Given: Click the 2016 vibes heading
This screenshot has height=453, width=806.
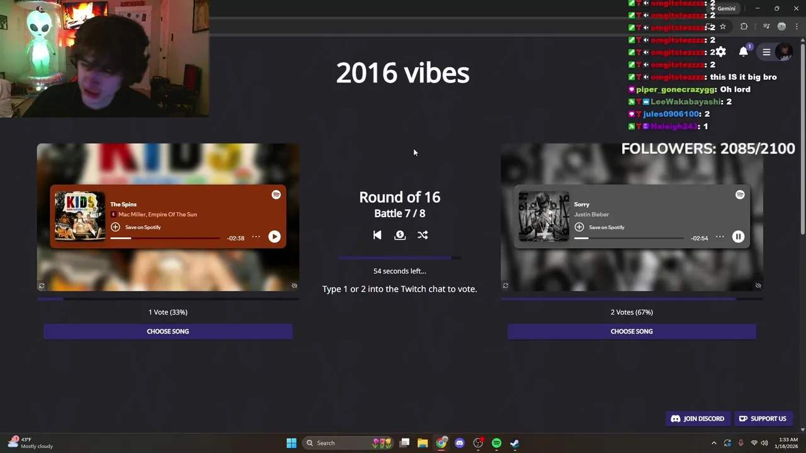Looking at the screenshot, I should pos(402,73).
